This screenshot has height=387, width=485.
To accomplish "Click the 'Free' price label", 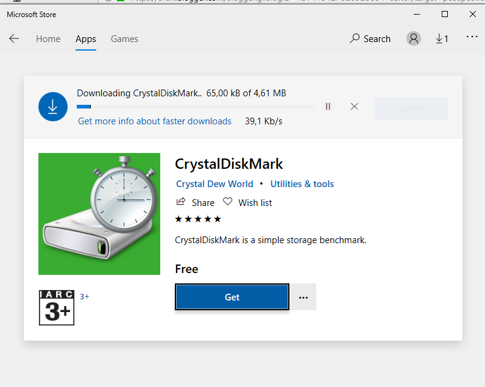I will tap(186, 269).
